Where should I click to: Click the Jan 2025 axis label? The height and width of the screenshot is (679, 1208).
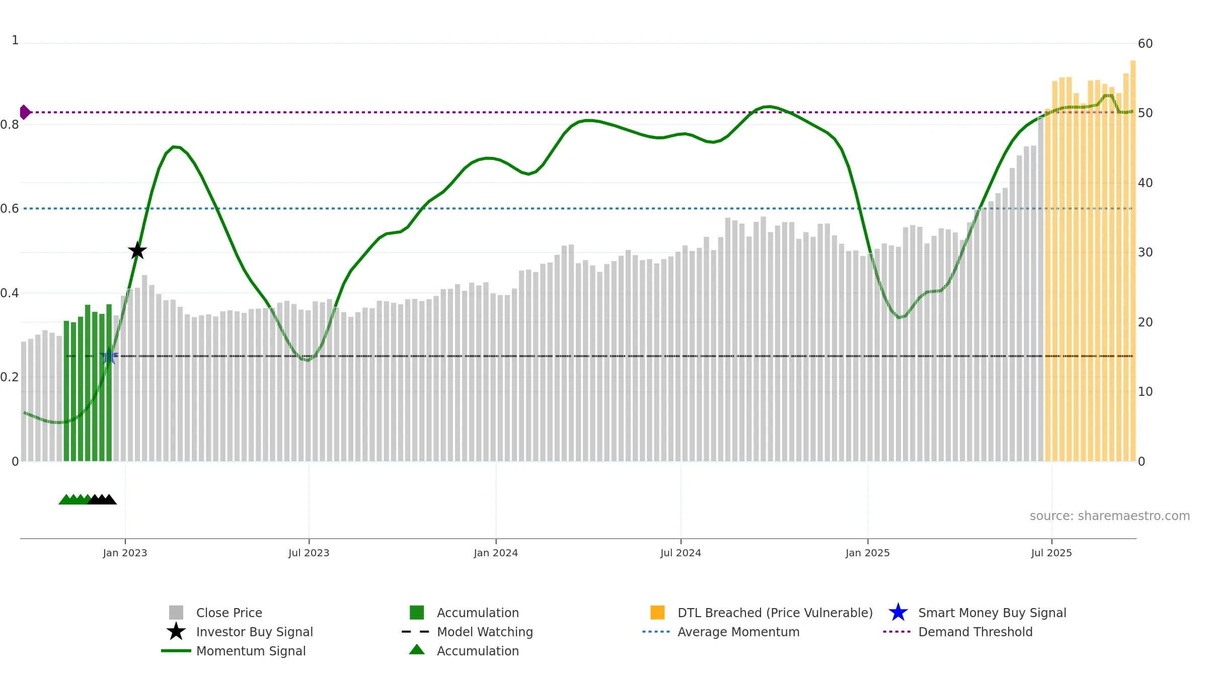point(868,553)
